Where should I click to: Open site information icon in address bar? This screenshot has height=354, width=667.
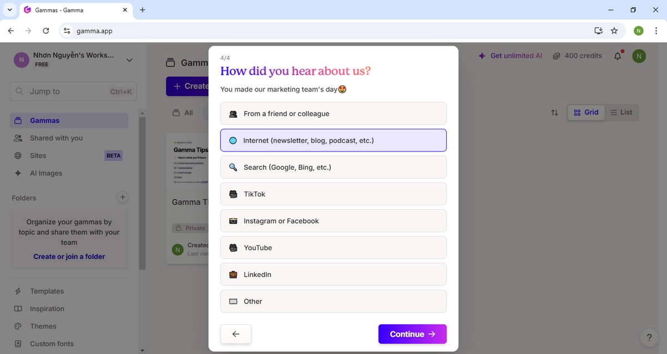tap(67, 31)
